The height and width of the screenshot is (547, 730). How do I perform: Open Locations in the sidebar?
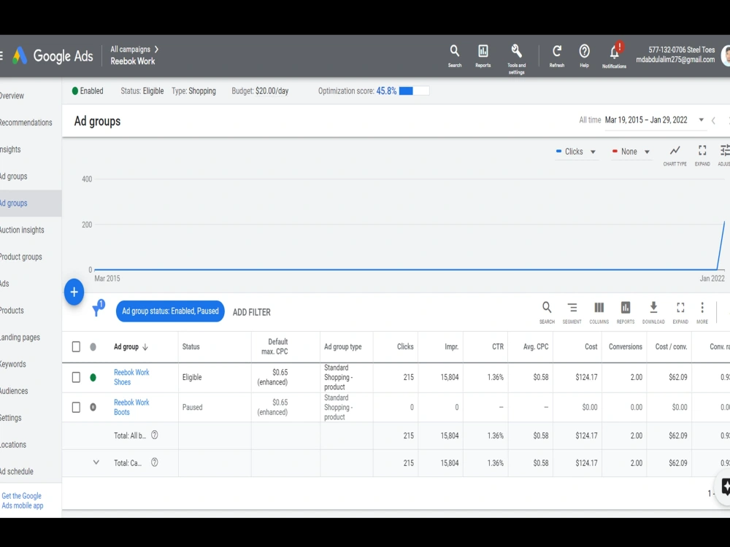[13, 445]
